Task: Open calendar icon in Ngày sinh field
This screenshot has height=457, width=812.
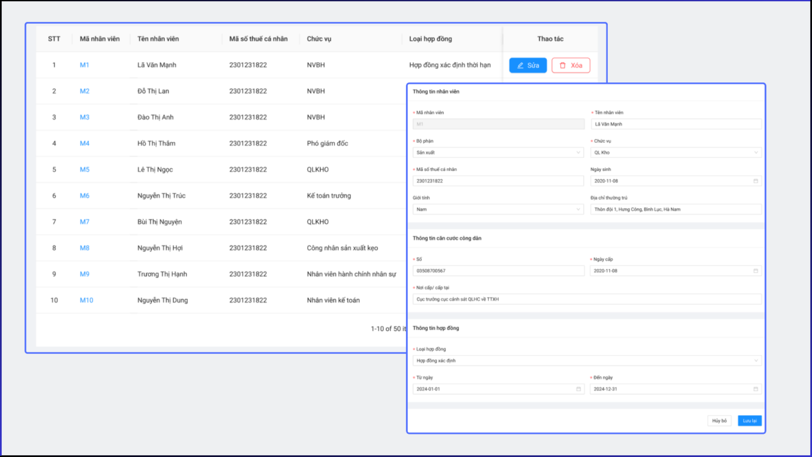Action: pos(756,181)
